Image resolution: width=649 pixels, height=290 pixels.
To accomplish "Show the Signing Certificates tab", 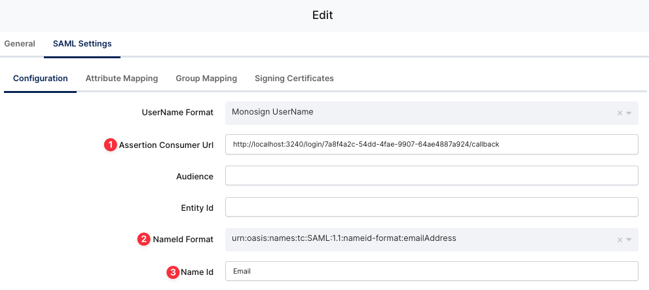I will pyautogui.click(x=294, y=79).
